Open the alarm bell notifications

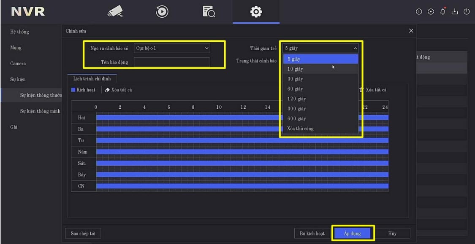(443, 11)
